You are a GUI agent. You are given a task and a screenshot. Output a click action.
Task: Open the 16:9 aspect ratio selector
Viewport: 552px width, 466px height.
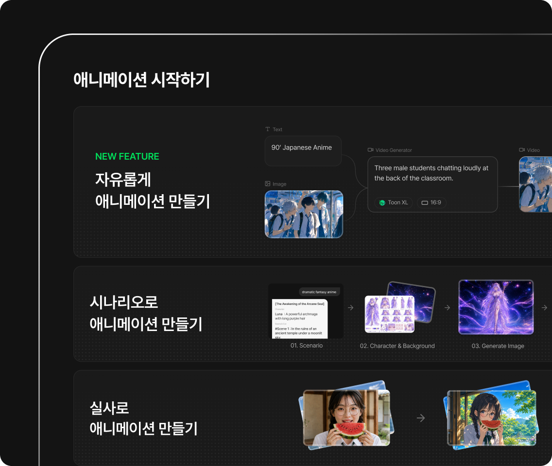(x=431, y=202)
